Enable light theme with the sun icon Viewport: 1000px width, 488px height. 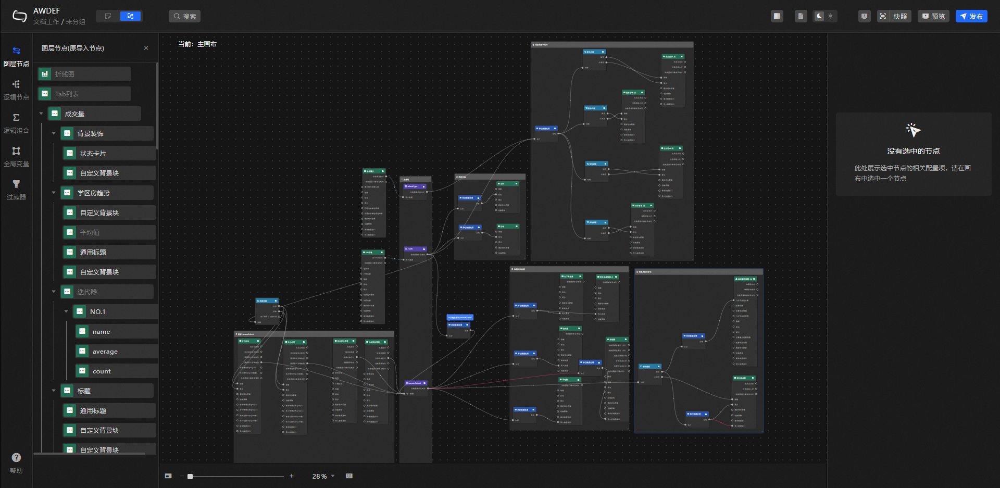coord(831,16)
